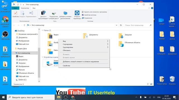Screen dimensions: 179x100
Task: Select Музыка in navigation pane
Action: click(20, 70)
